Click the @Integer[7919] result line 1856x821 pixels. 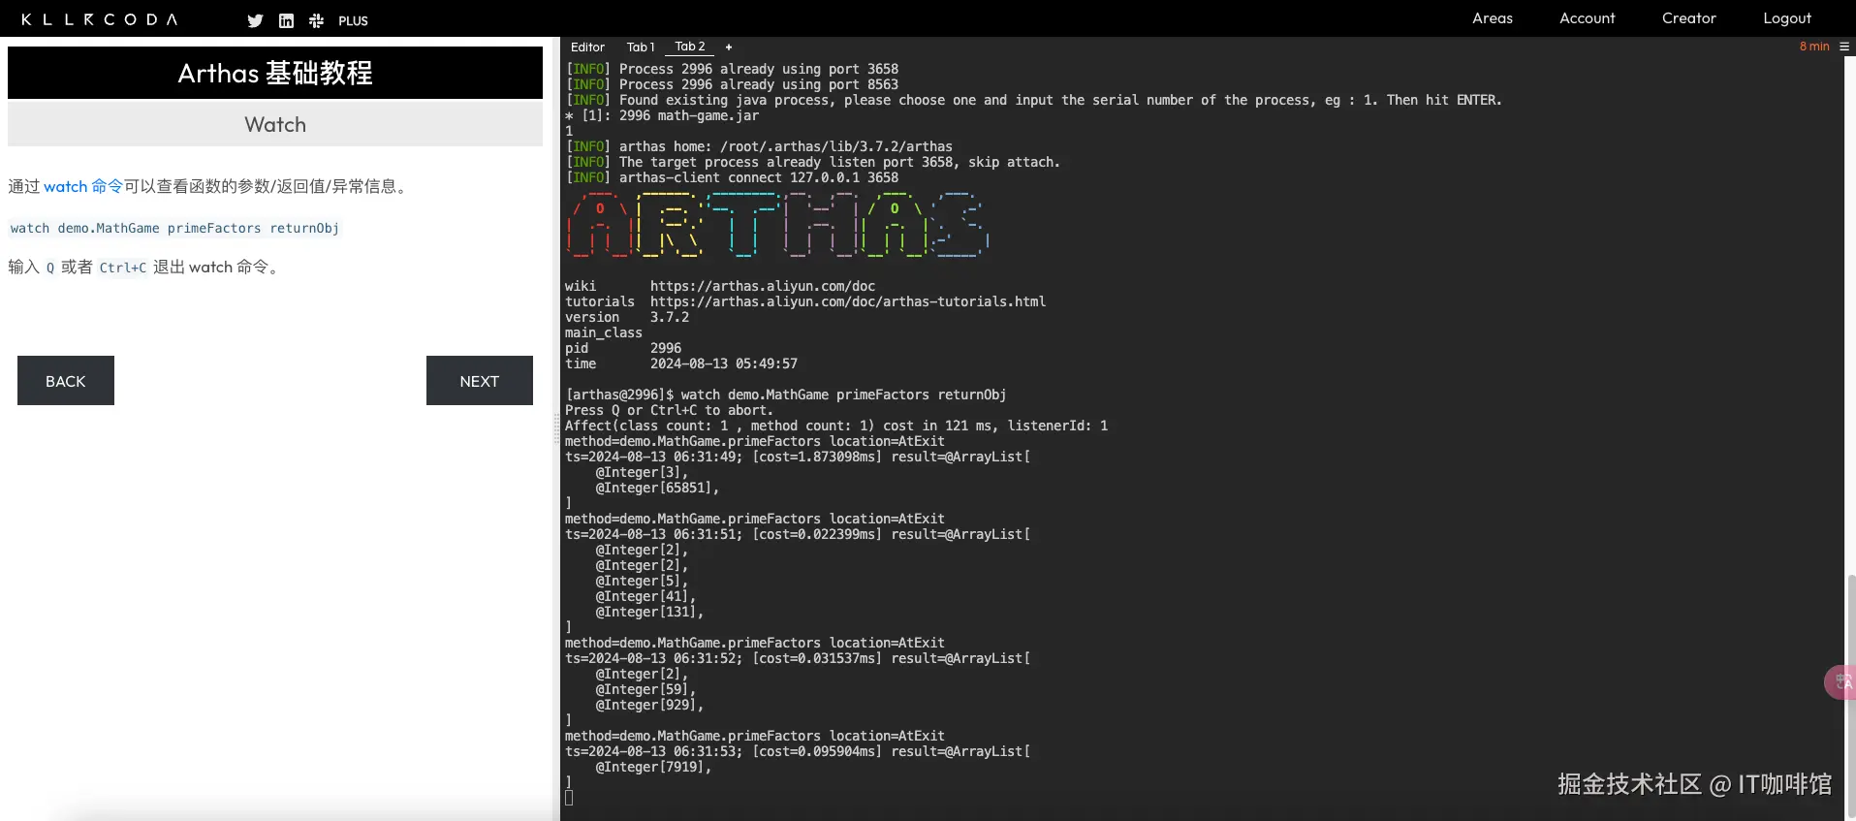(653, 767)
